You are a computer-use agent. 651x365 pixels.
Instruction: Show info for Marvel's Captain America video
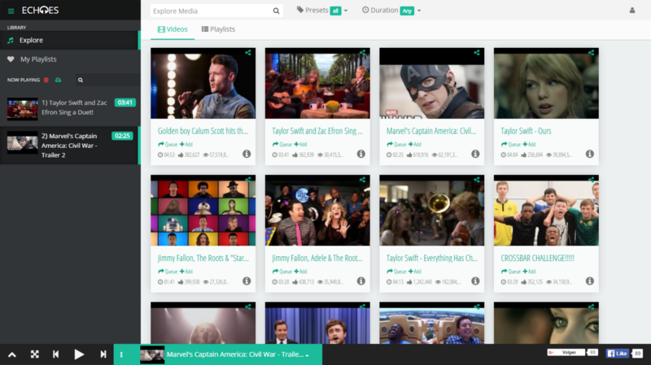pos(475,154)
